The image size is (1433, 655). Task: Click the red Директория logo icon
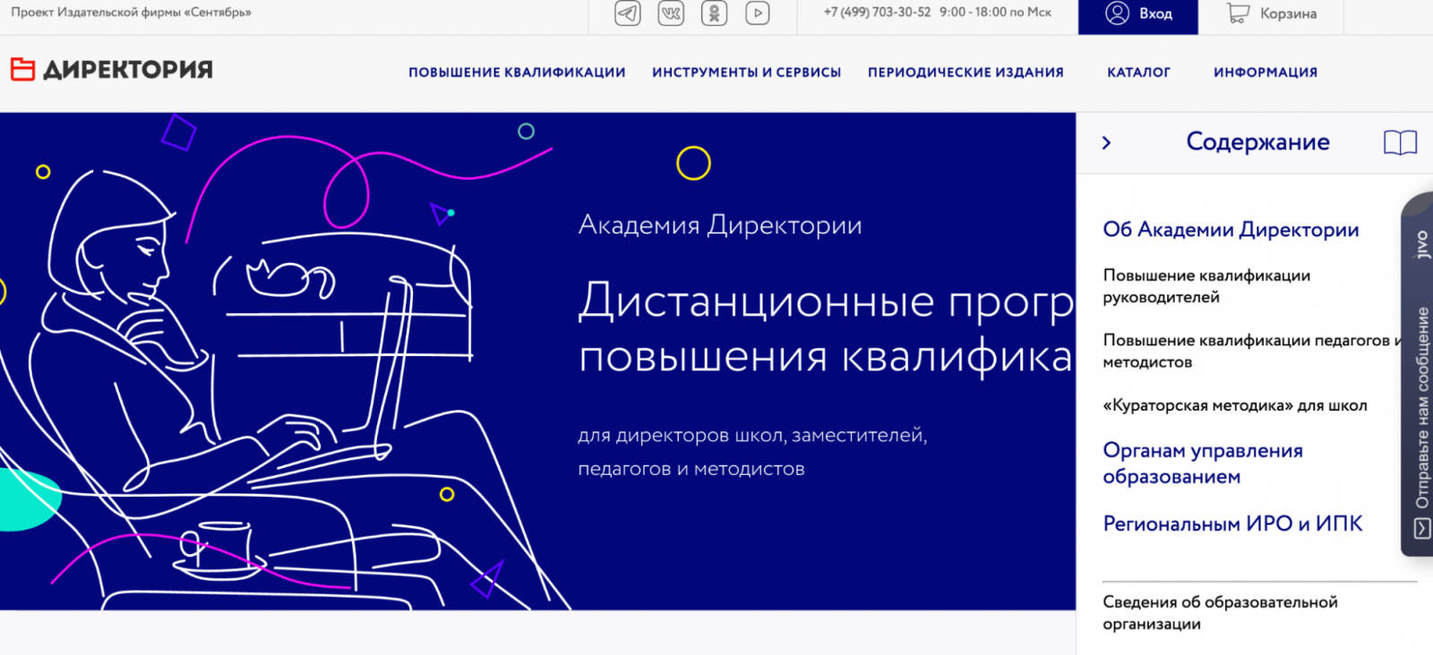[x=22, y=69]
